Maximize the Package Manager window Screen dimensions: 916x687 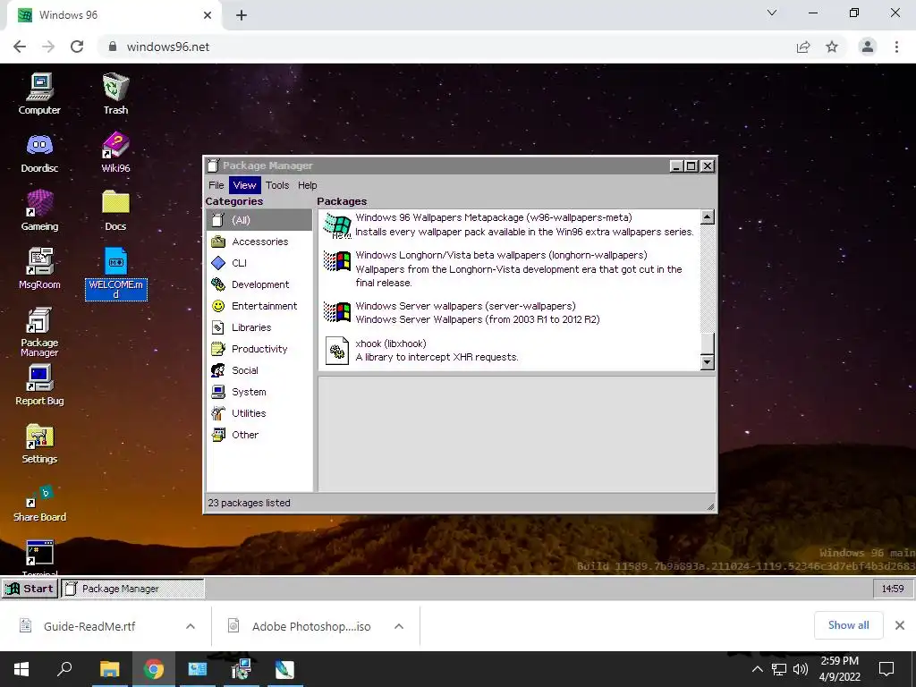(x=691, y=165)
